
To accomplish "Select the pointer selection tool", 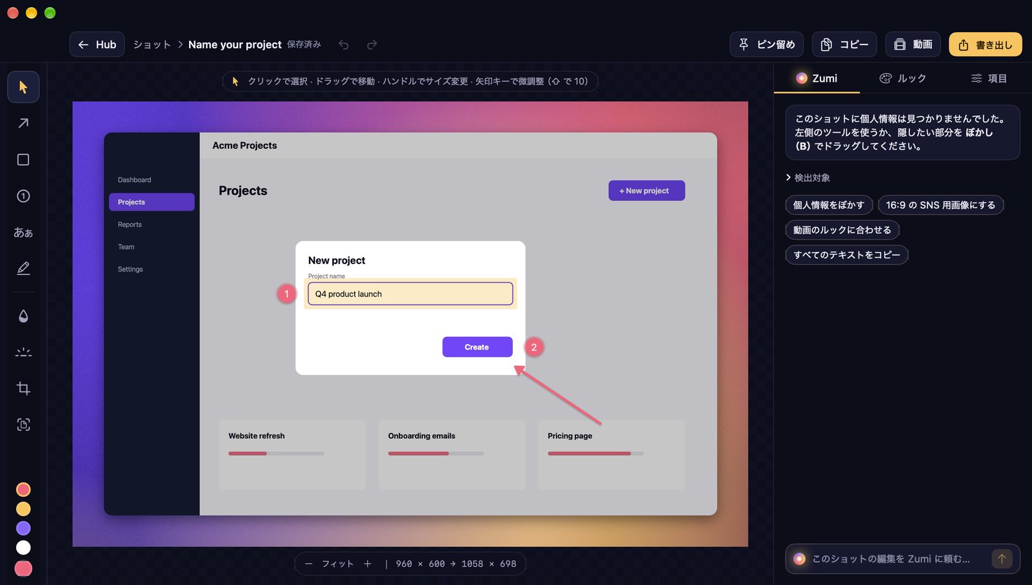I will point(23,87).
